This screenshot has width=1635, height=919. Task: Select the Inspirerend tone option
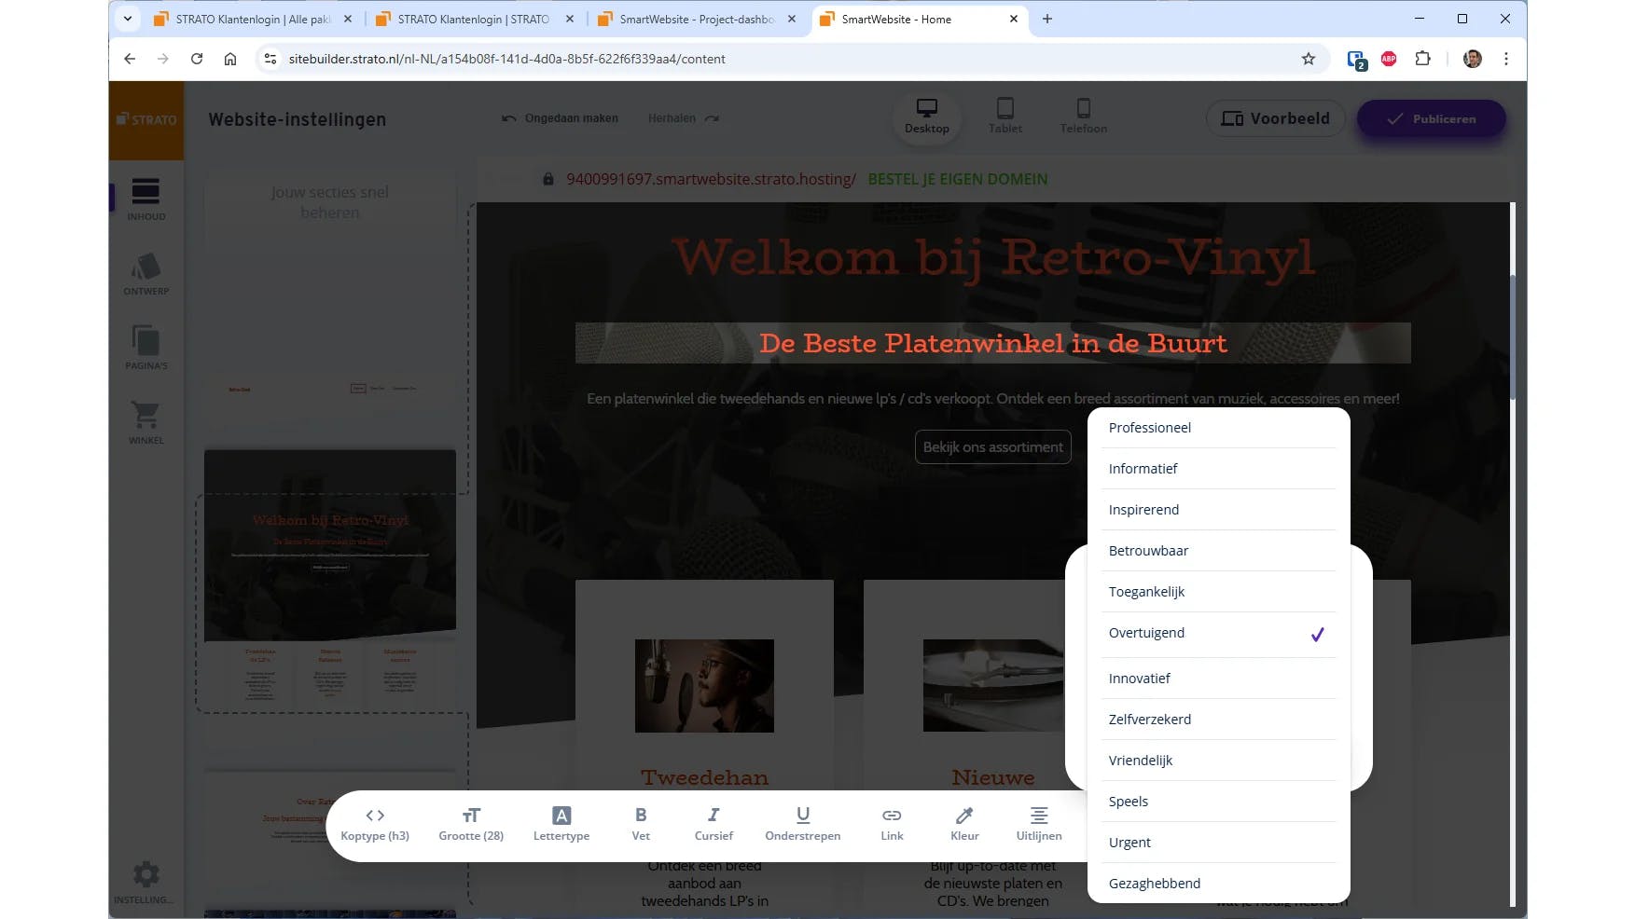[x=1218, y=510]
